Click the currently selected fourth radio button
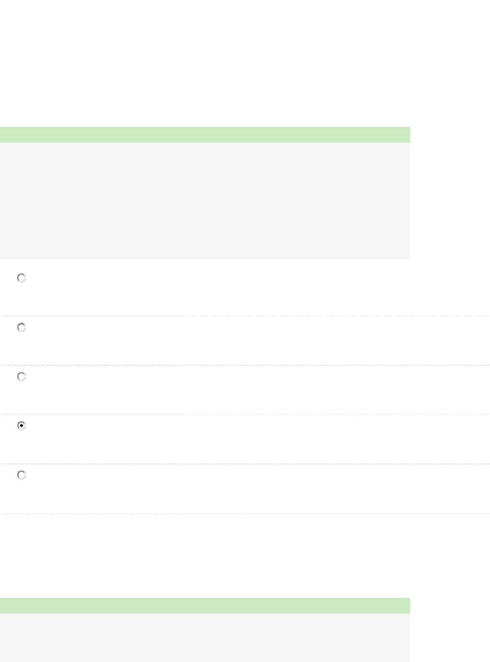490x662 pixels. [22, 426]
